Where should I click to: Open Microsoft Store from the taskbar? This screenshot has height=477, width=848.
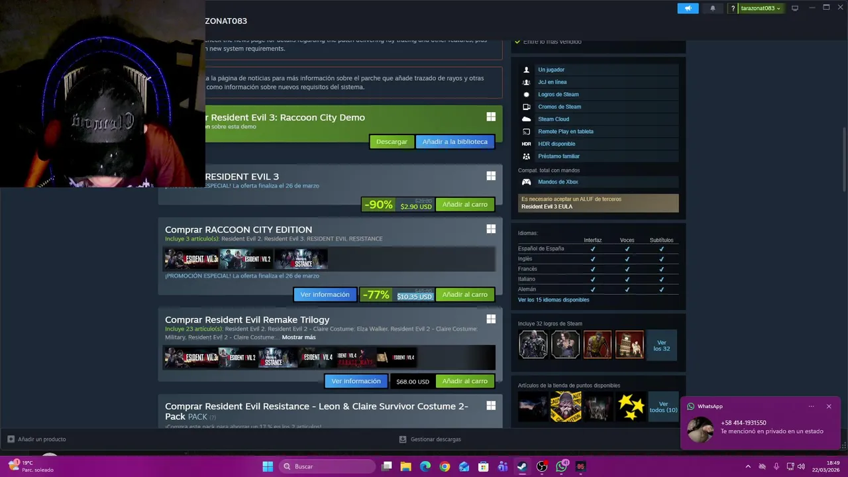[x=484, y=466]
